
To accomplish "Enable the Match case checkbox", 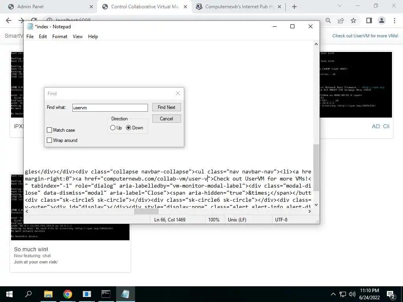I will (x=49, y=130).
